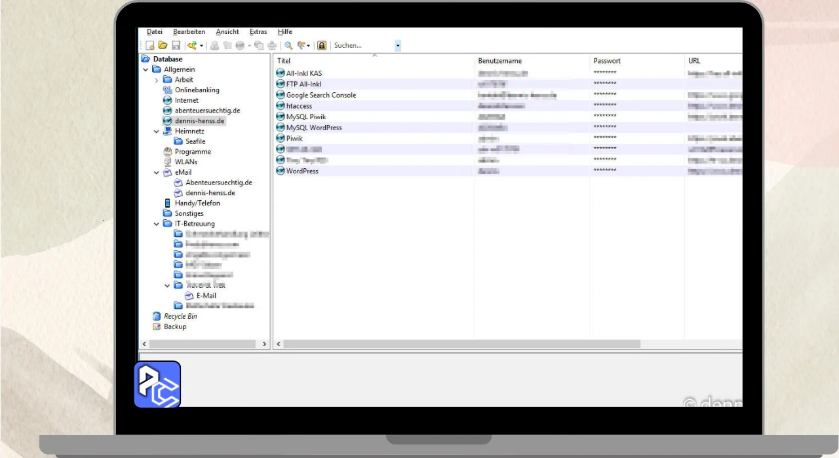This screenshot has width=839, height=458.
Task: Open the Recycle Bin group
Action: [180, 317]
